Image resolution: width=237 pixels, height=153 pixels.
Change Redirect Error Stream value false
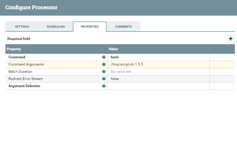tap(159, 79)
